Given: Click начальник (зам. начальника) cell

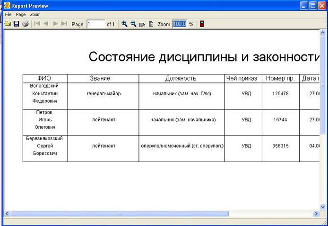Looking at the screenshot, I should point(181,122).
